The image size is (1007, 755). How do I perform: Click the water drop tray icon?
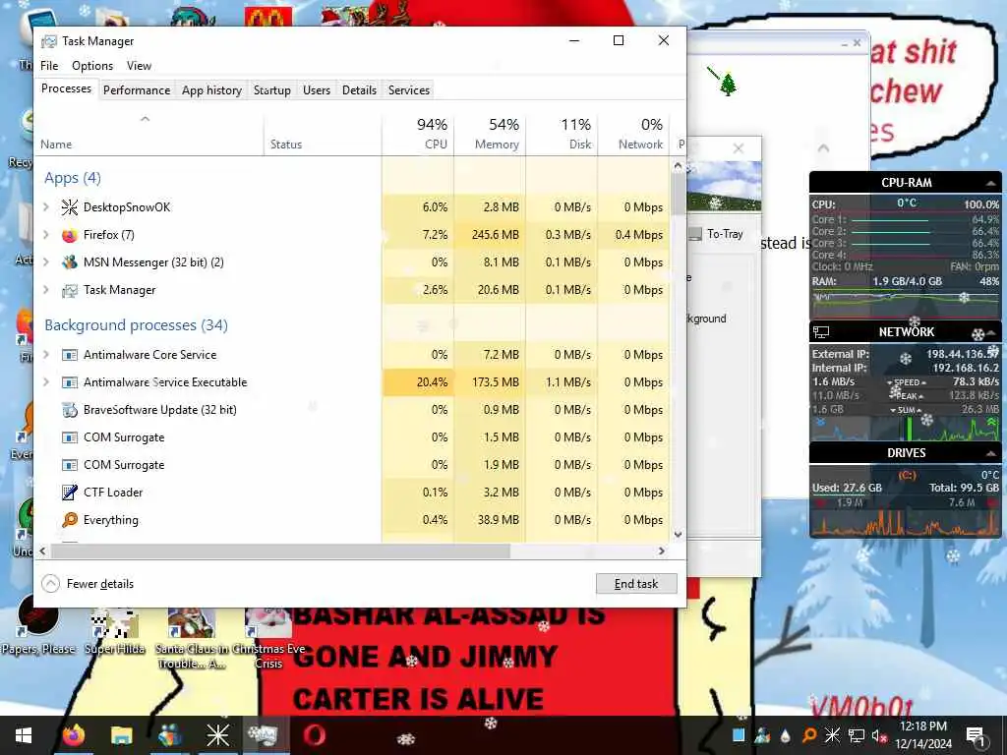[786, 735]
